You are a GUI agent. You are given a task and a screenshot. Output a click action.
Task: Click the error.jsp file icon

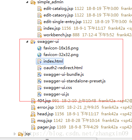[33, 107]
